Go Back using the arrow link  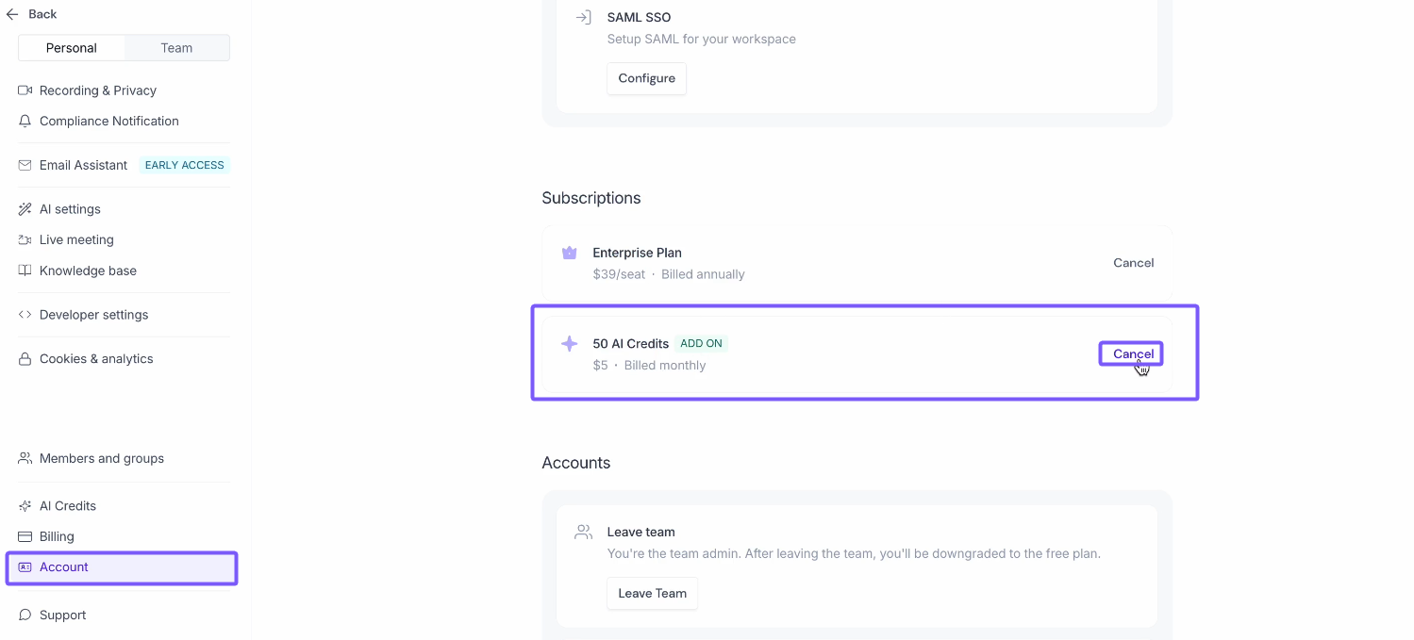click(x=32, y=14)
